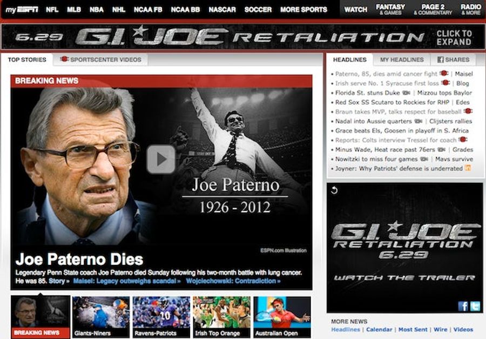Open the Wire link
This screenshot has width=486, height=339.
[x=441, y=329]
